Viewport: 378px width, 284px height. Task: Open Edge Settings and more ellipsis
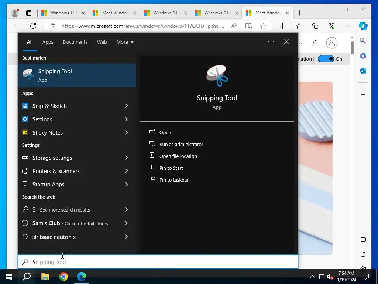[348, 26]
